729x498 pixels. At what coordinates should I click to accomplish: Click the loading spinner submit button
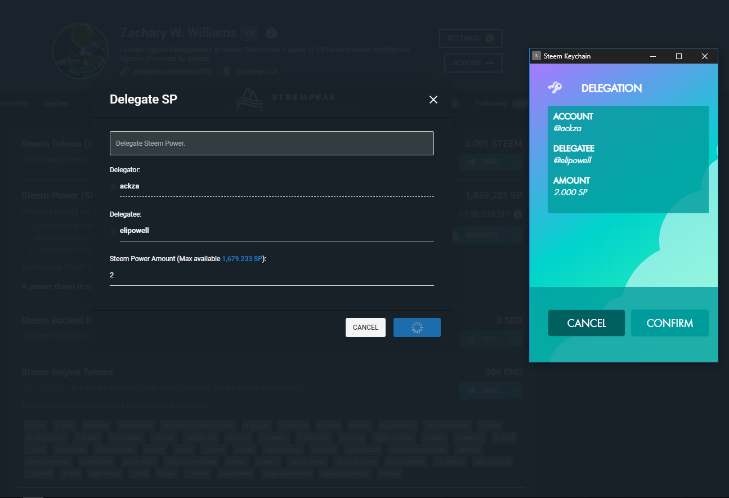(x=417, y=327)
